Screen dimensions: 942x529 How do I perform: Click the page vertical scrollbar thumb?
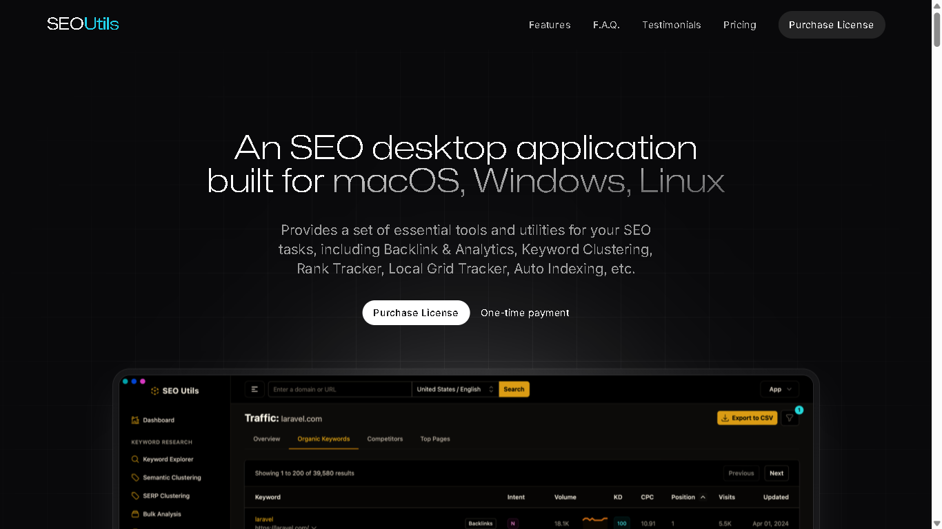[936, 30]
